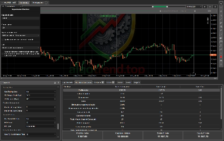Click the Saldo Finale summary value
This screenshot has height=141, width=224.
163,137
